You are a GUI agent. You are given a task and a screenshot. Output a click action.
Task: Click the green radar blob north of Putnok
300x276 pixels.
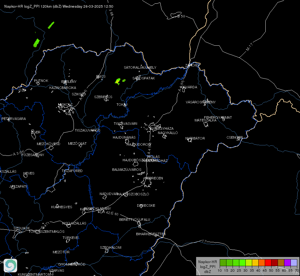(36, 43)
